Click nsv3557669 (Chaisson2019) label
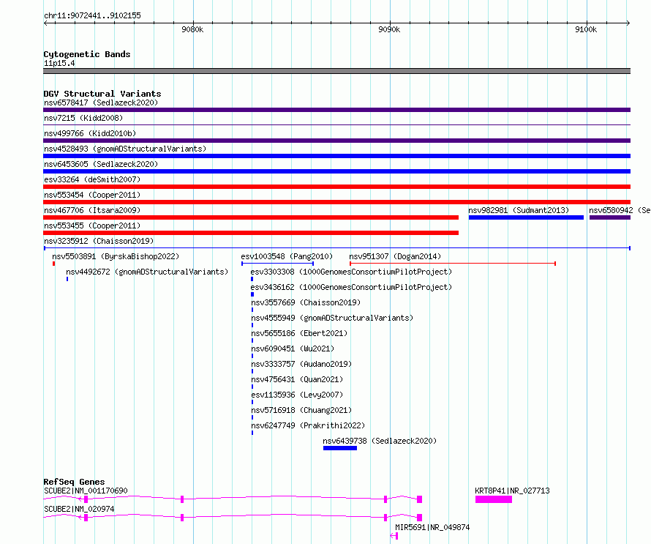Image resolution: width=651 pixels, height=544 pixels. pos(306,302)
